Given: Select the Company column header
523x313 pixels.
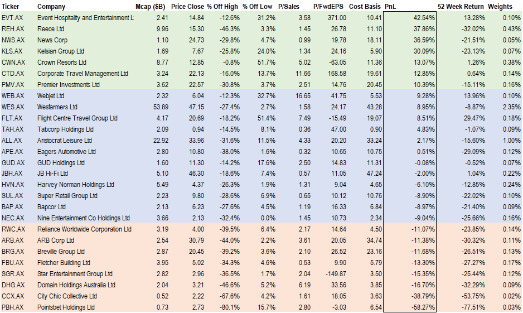Looking at the screenshot, I should coord(51,7).
